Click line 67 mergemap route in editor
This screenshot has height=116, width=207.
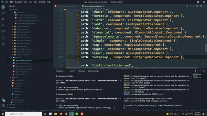pos(130,57)
